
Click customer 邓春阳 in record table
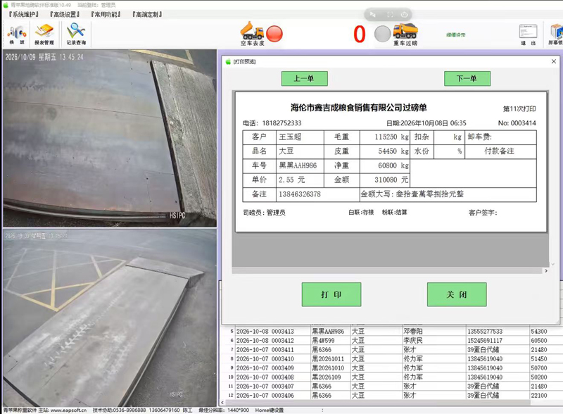pos(413,332)
